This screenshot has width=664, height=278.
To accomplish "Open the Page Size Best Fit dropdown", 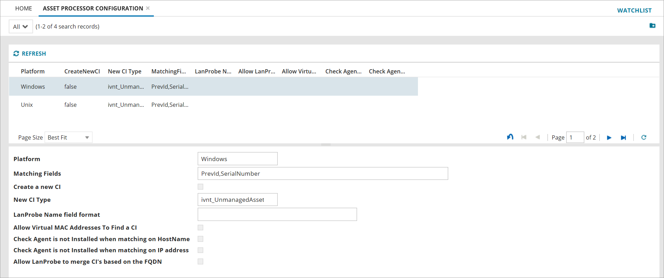I will point(69,137).
